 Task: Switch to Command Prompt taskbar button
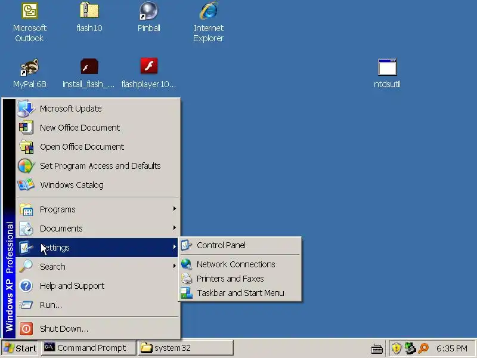point(88,348)
